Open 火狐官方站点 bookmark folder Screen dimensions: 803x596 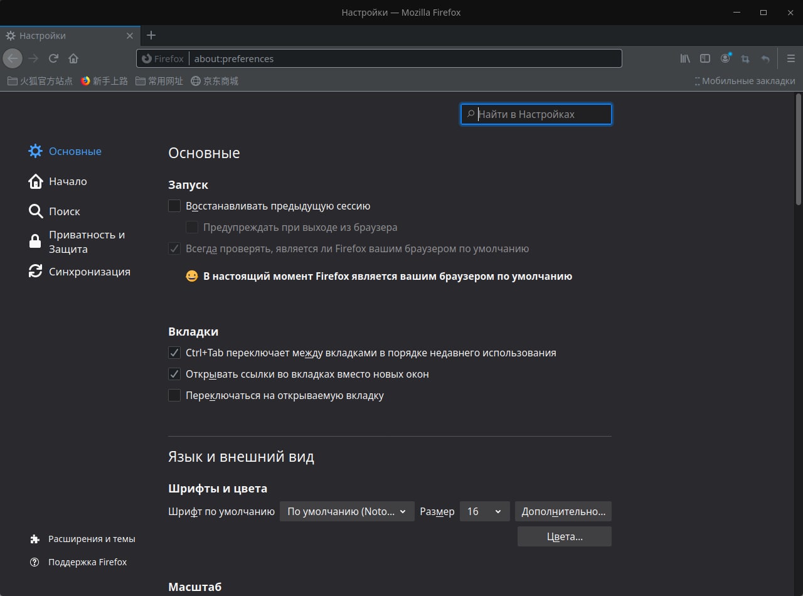(40, 81)
